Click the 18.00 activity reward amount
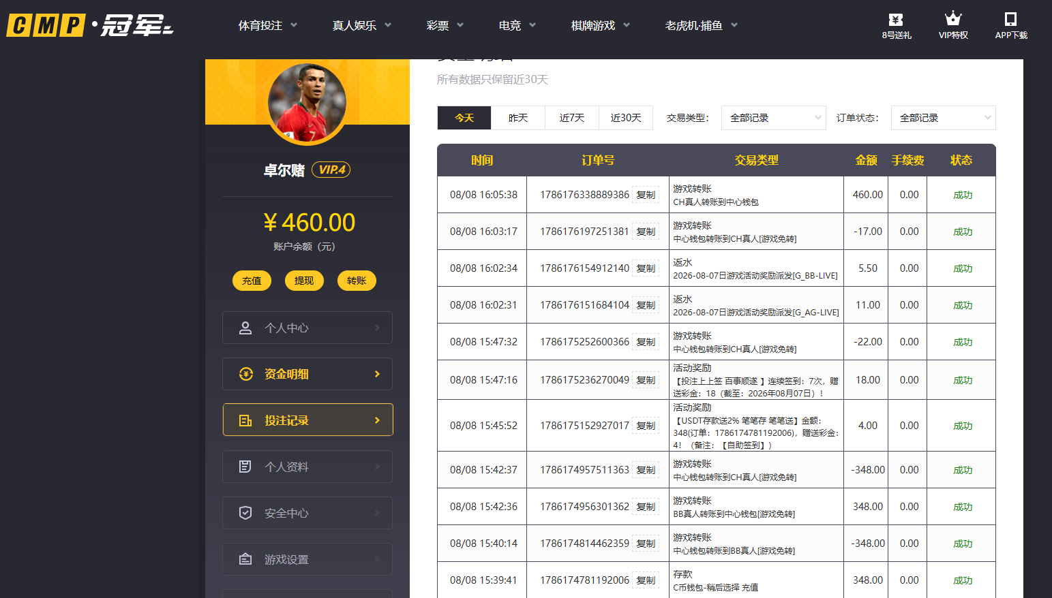1052x598 pixels. point(868,380)
